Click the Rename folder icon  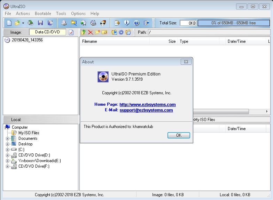tap(104, 32)
